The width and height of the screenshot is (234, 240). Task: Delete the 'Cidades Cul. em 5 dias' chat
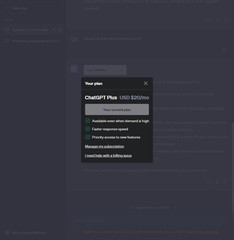(60, 29)
